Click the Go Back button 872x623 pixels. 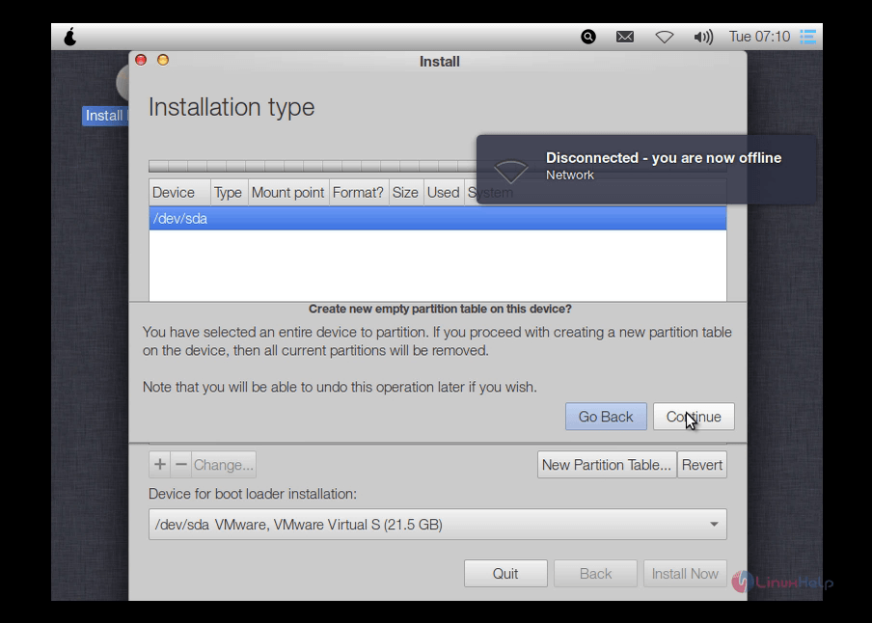[606, 416]
